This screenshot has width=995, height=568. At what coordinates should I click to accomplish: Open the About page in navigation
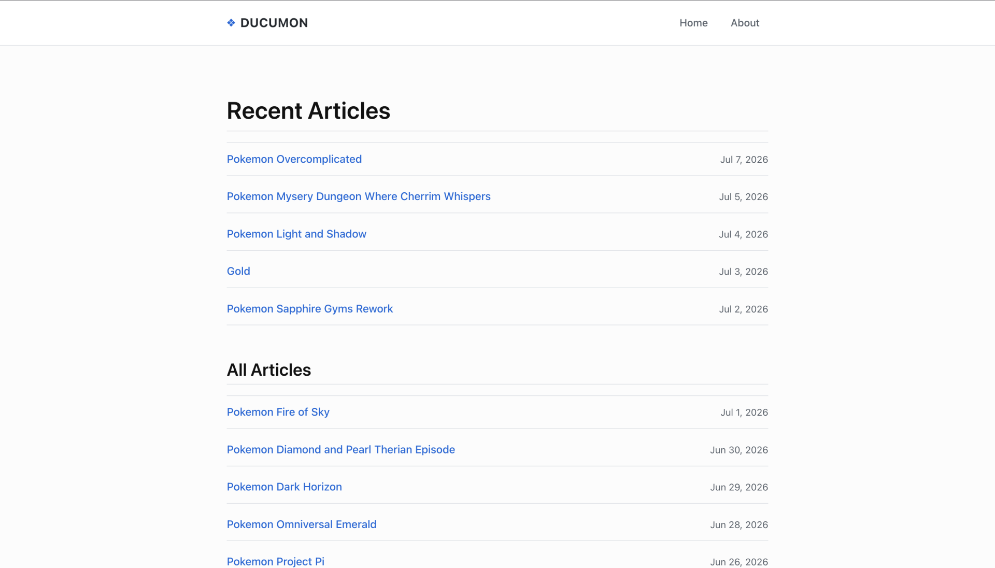(x=745, y=23)
